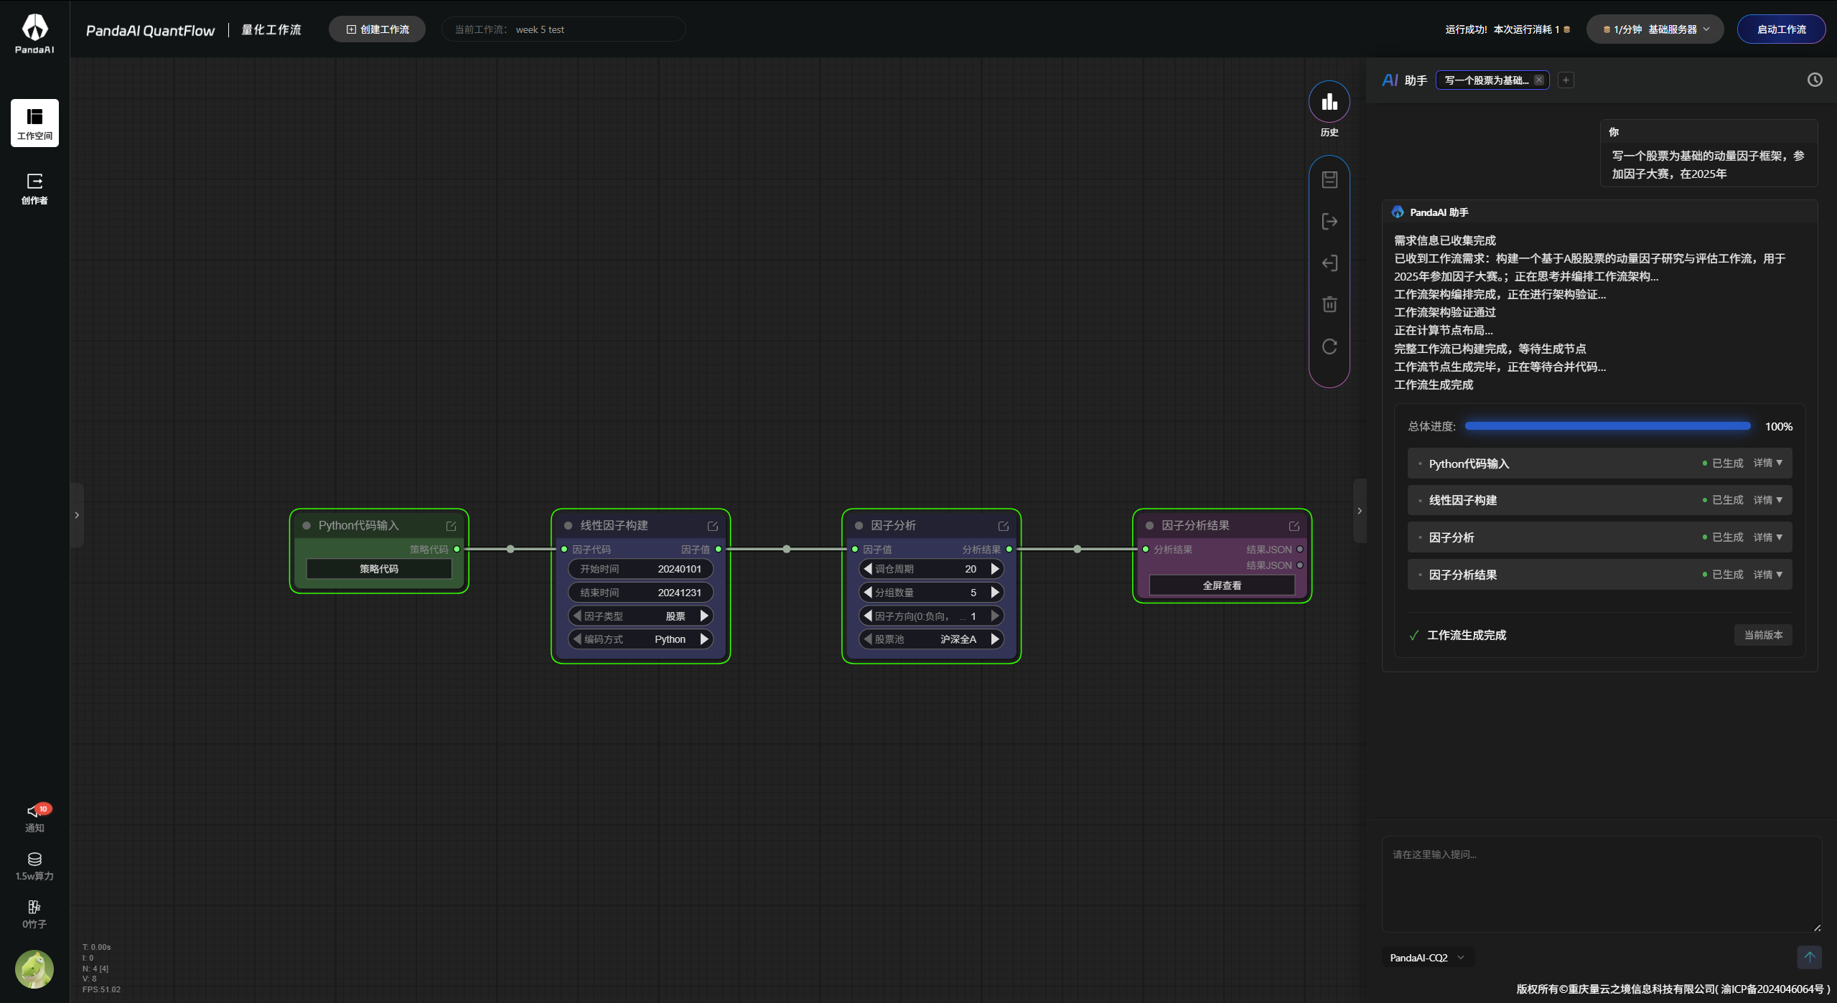Expand 详情 for Python代码输入 row

pos(1768,463)
